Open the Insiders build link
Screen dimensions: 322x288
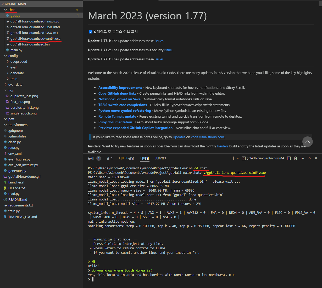click(223, 146)
